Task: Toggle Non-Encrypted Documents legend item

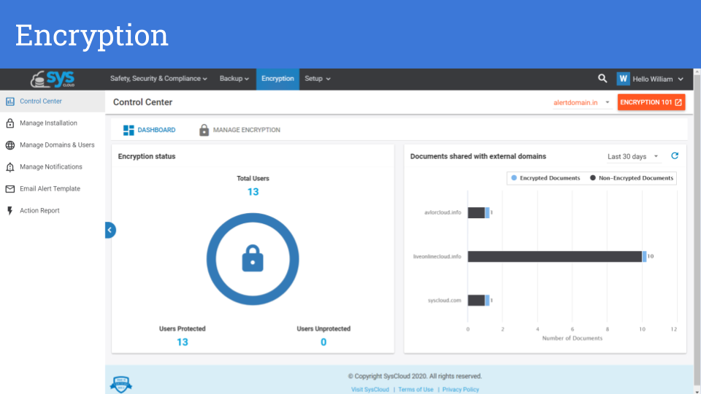Action: pyautogui.click(x=632, y=178)
